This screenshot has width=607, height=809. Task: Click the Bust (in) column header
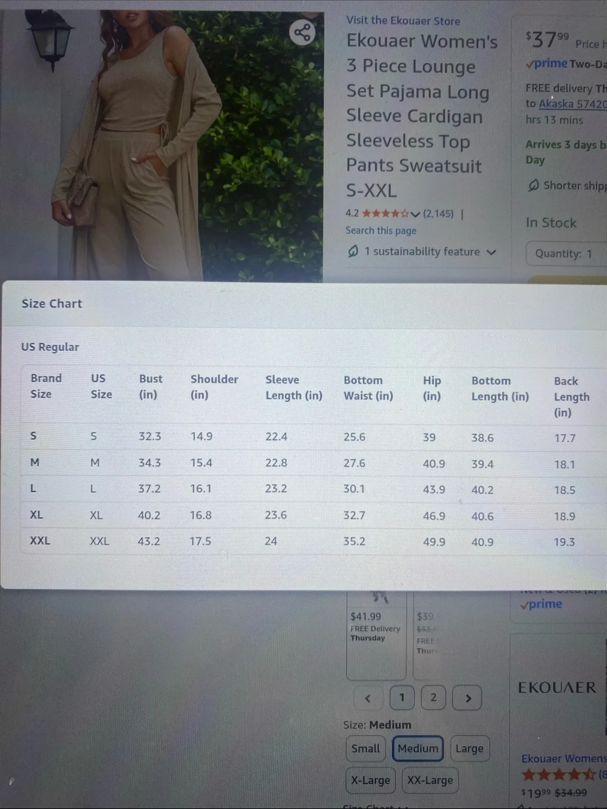point(151,387)
